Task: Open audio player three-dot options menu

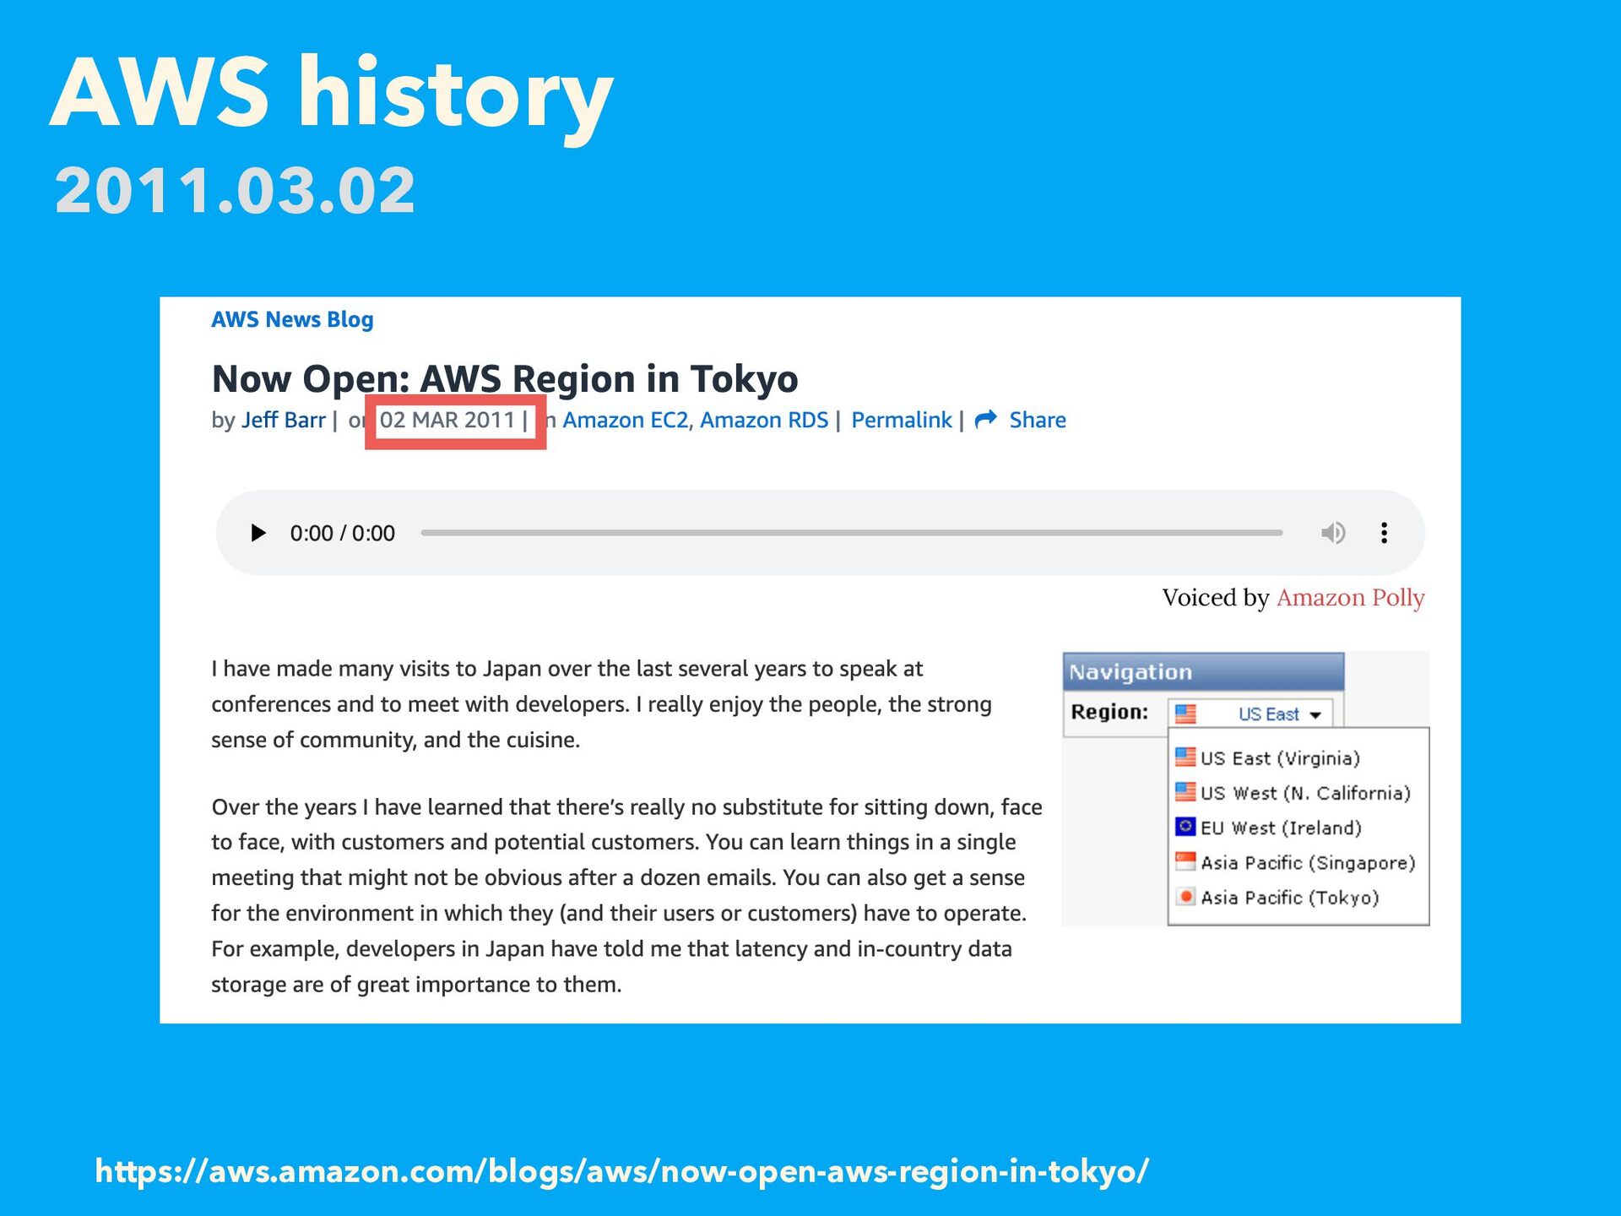Action: pyautogui.click(x=1384, y=533)
